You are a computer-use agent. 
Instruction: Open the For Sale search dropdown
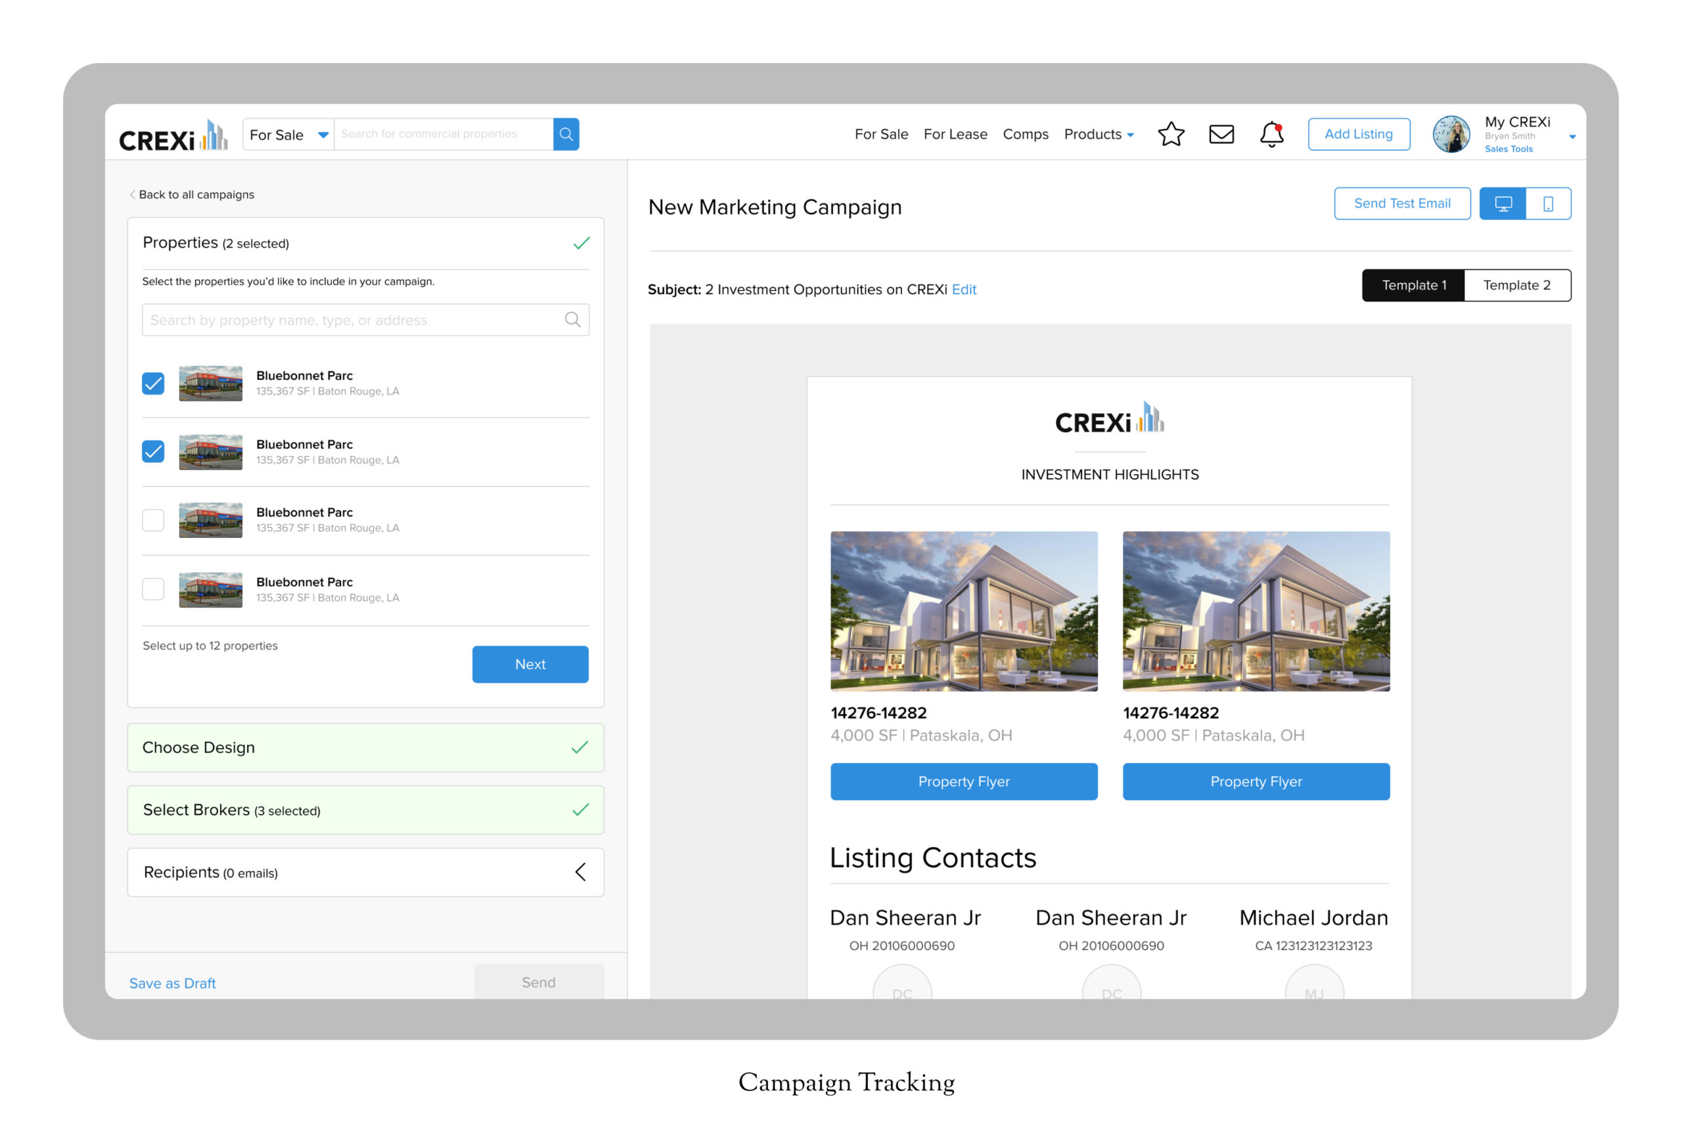(x=289, y=135)
